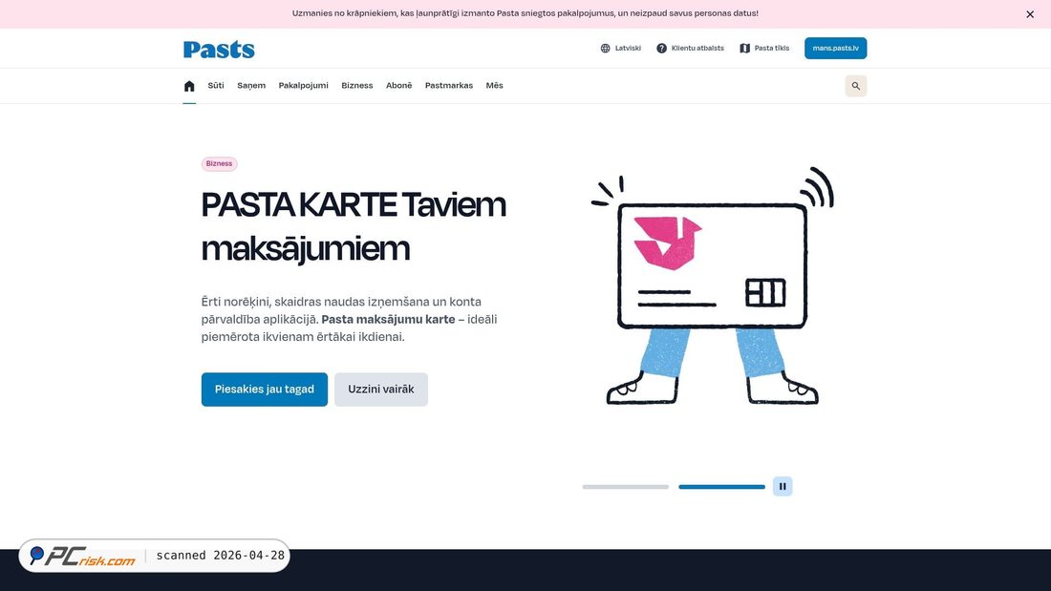Open the Sūti menu
The image size is (1051, 591).
click(216, 86)
